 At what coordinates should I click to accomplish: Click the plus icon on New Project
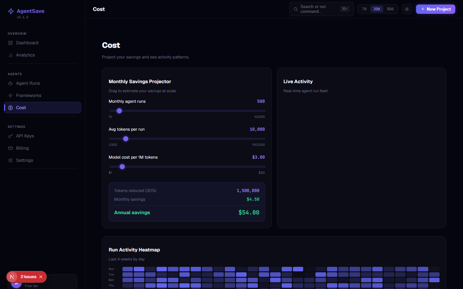coord(423,9)
